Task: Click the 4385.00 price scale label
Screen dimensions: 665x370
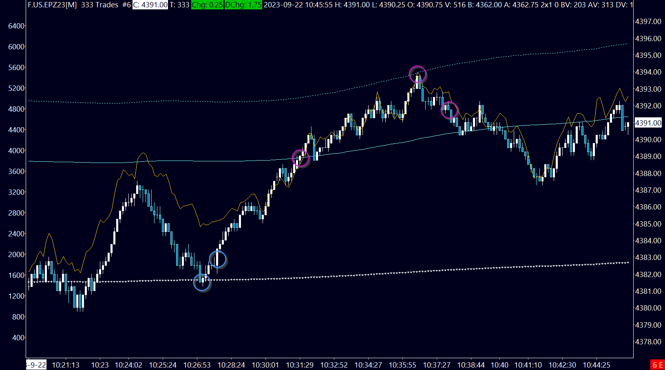Action: click(648, 224)
